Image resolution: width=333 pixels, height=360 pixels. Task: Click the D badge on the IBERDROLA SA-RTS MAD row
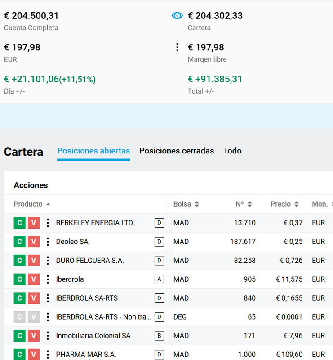coord(159,298)
